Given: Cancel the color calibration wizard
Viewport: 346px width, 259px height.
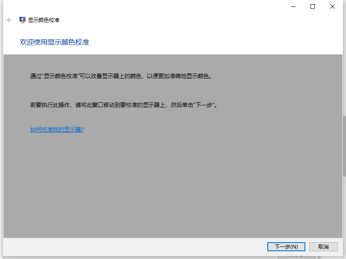Looking at the screenshot, I should click(323, 246).
